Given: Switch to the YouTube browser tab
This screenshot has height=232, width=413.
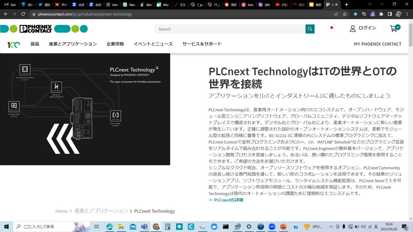Looking at the screenshot, I should click(x=281, y=4).
